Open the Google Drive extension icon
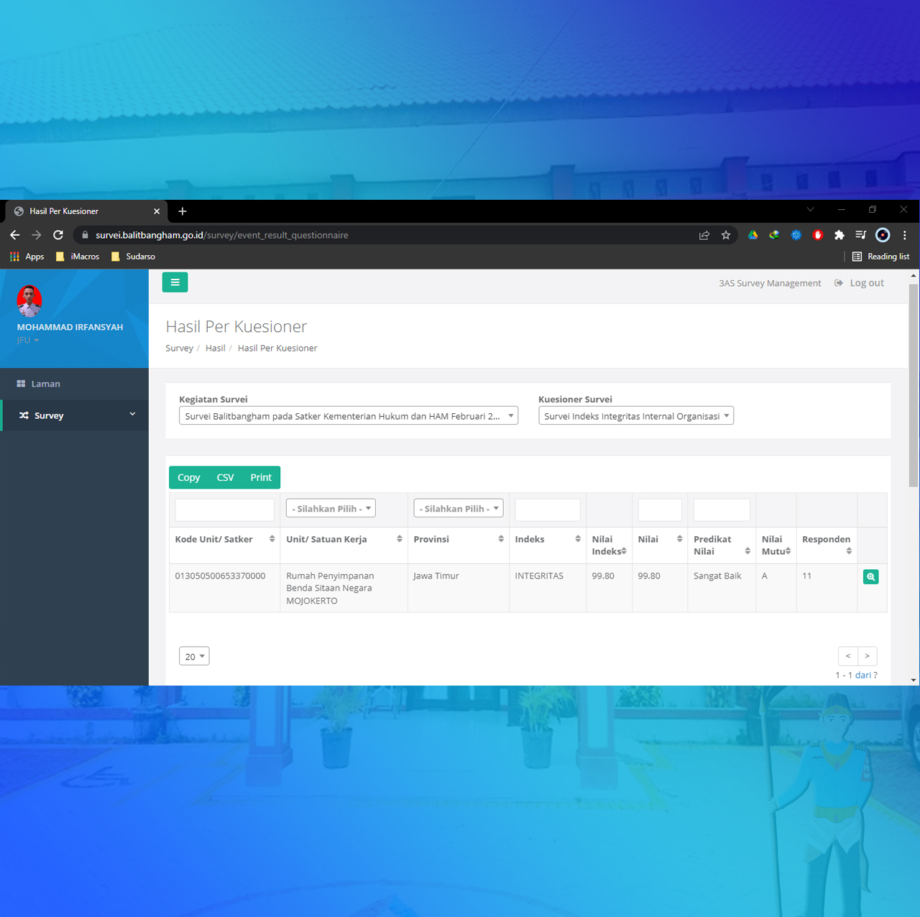This screenshot has width=920, height=917. point(753,235)
